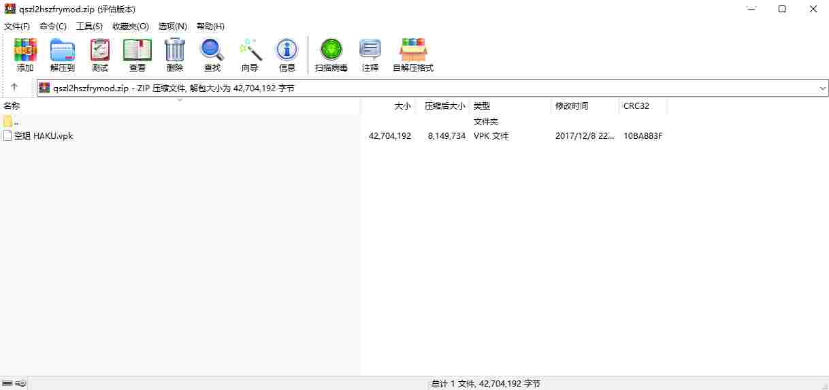The height and width of the screenshot is (390, 829).
Task: Click the size value 42,704,192 in file row
Action: [x=390, y=136]
